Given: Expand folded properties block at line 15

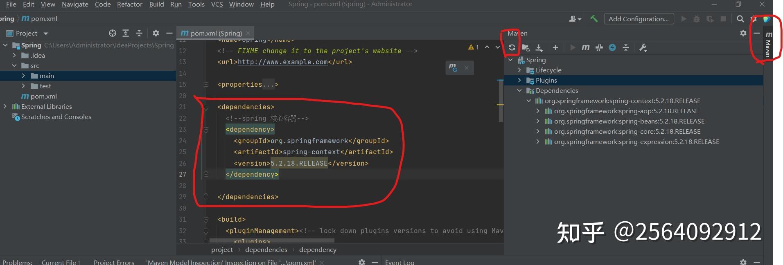Looking at the screenshot, I should [x=206, y=85].
